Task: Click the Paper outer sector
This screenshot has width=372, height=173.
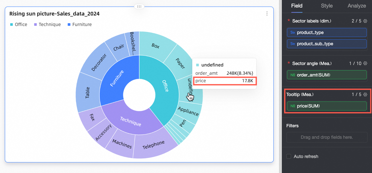Action: 180,63
